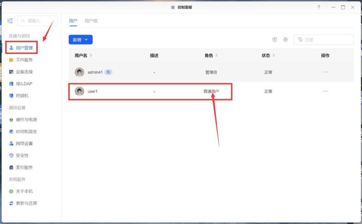This screenshot has height=224, width=362.
Task: Sort by 用户名 column arrows
Action: [91, 55]
